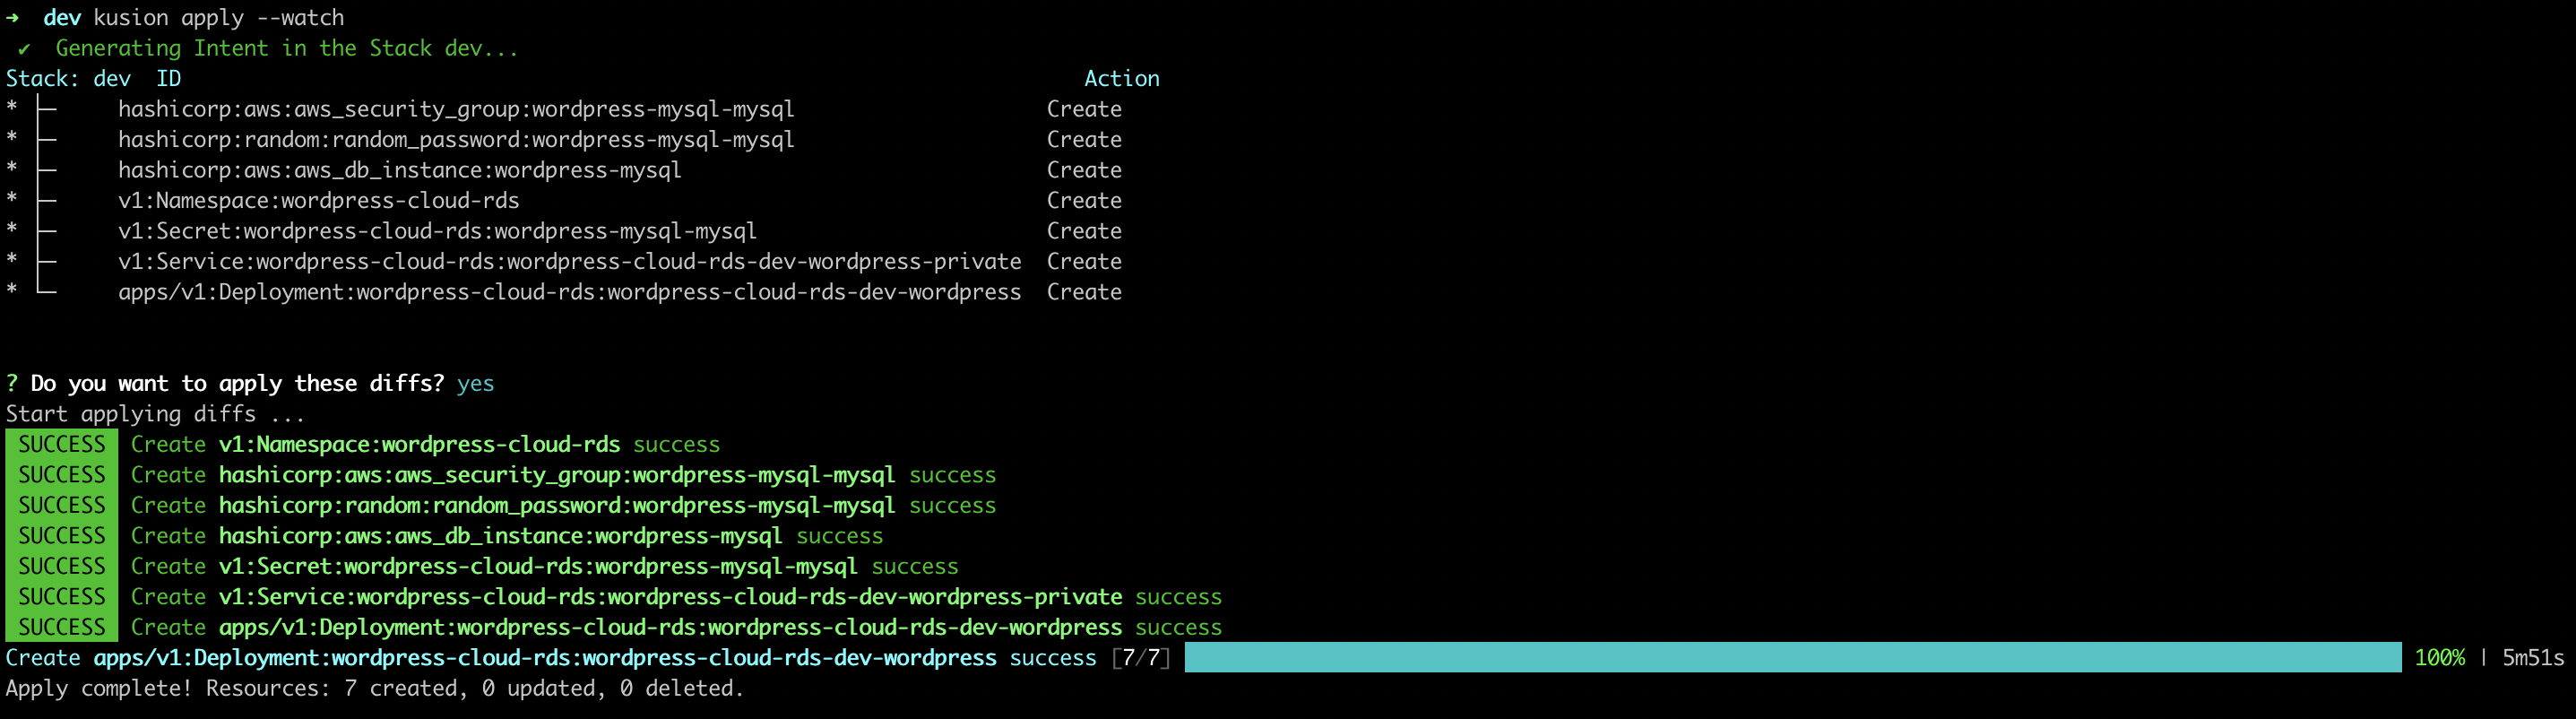Image resolution: width=2576 pixels, height=719 pixels.
Task: Click the asterisk beside the aws_security_group row
Action: (12, 107)
